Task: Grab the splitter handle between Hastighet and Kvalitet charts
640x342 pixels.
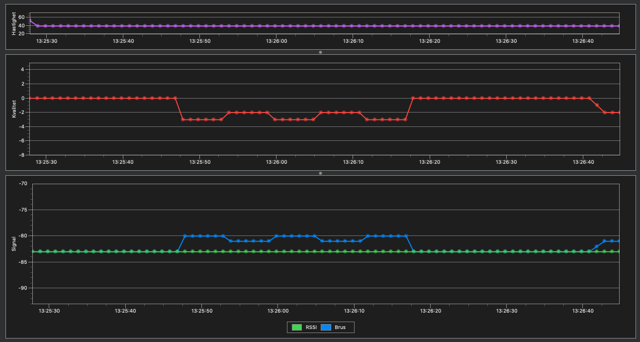Action: pyautogui.click(x=320, y=52)
